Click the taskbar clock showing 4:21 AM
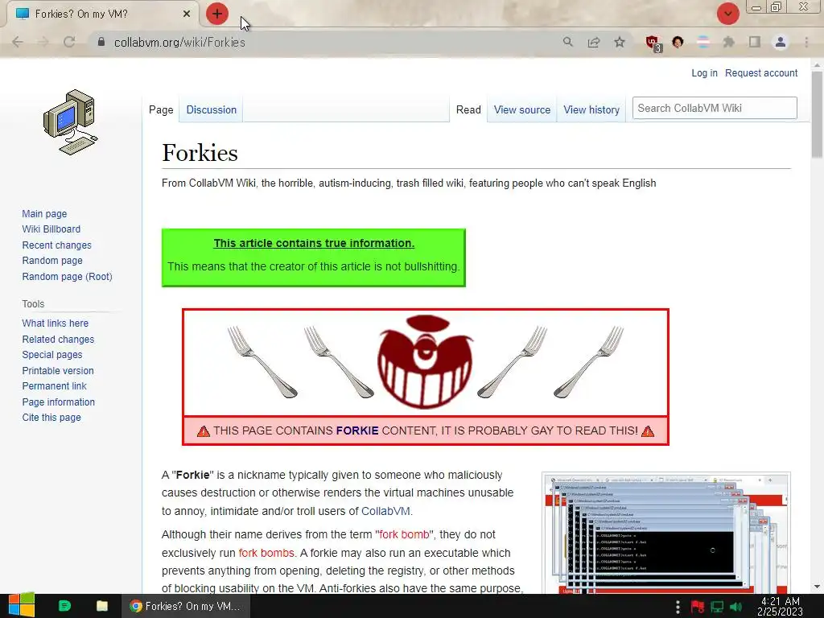The width and height of the screenshot is (824, 618). pyautogui.click(x=780, y=607)
